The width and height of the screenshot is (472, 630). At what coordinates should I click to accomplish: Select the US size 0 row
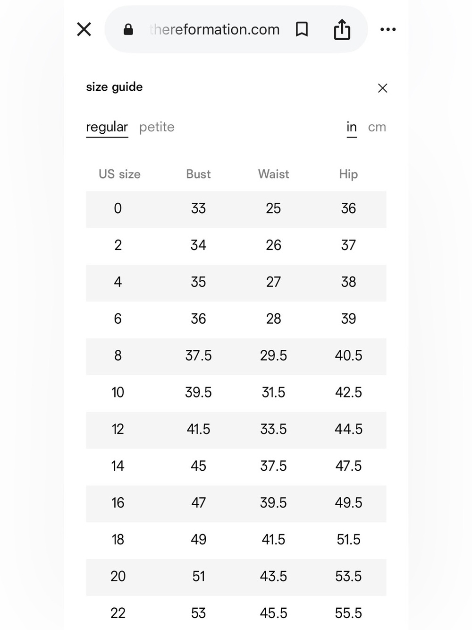(x=236, y=209)
